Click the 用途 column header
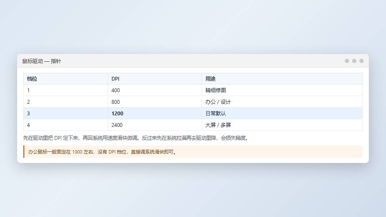Viewport: 386px width, 217px height. pyautogui.click(x=282, y=79)
